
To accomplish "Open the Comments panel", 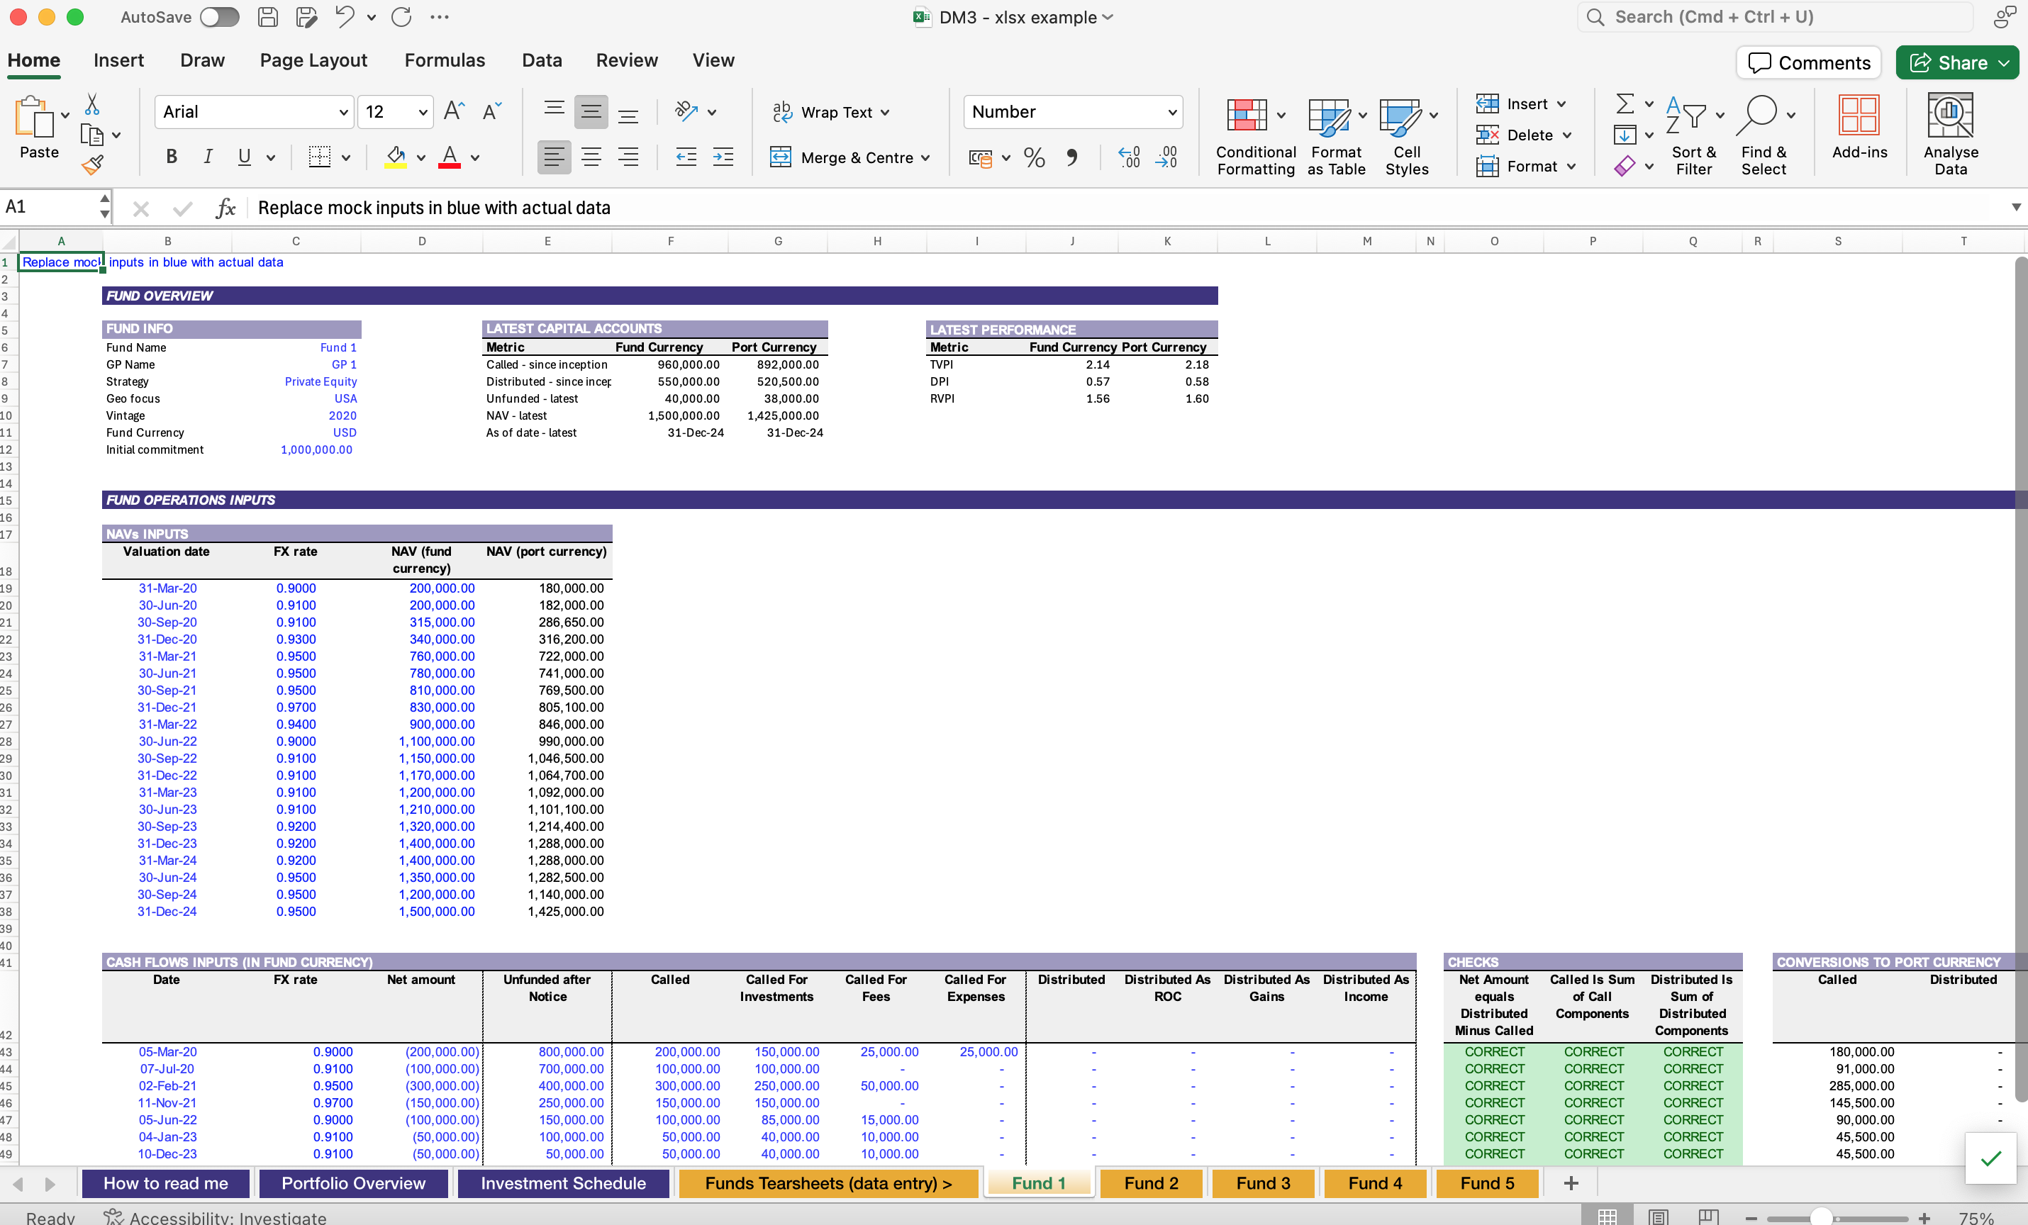I will pos(1808,62).
